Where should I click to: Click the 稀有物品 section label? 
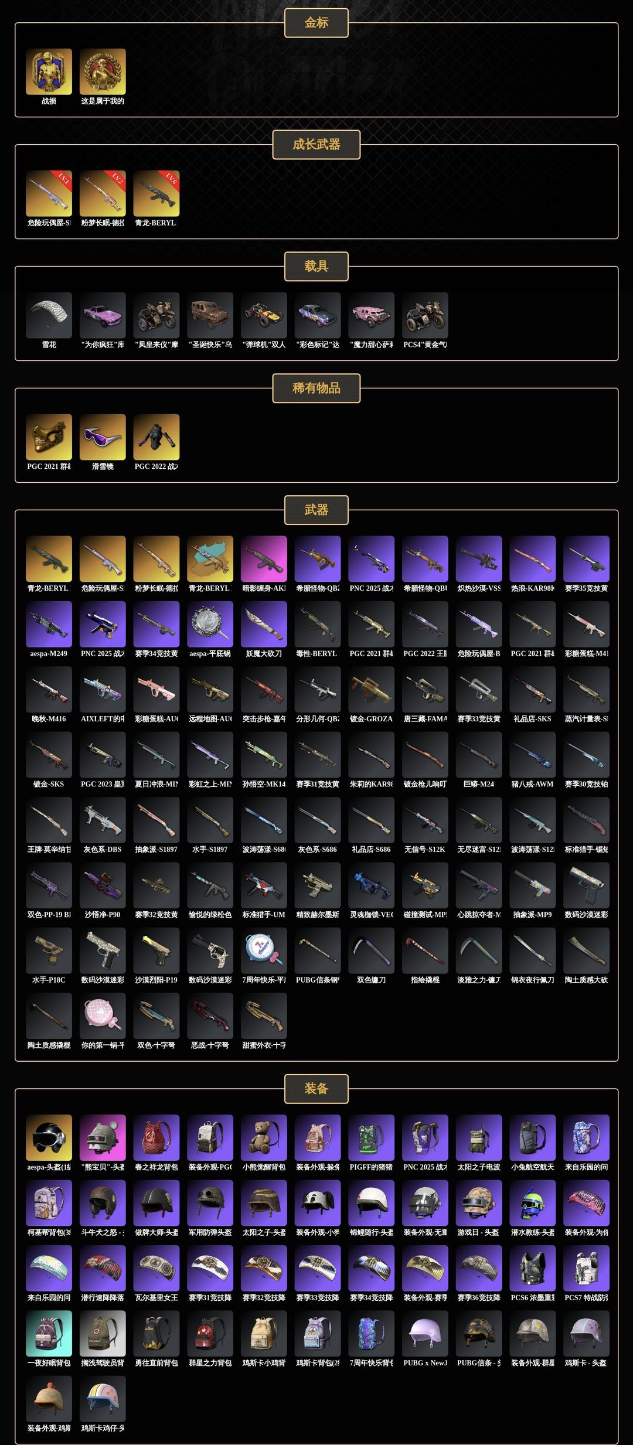(x=316, y=388)
